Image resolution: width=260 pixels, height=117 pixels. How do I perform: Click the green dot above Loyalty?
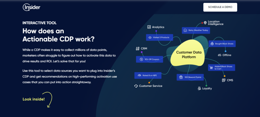pos(206,86)
